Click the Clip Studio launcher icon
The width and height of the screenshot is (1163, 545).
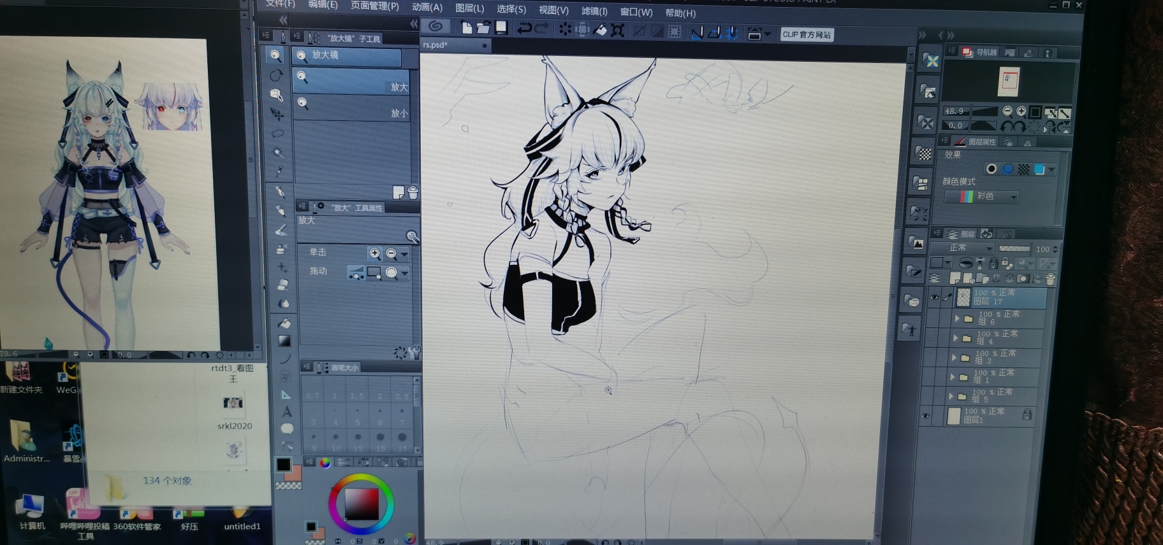[436, 26]
